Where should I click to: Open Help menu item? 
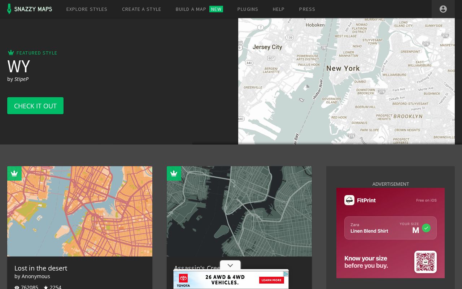point(279,9)
